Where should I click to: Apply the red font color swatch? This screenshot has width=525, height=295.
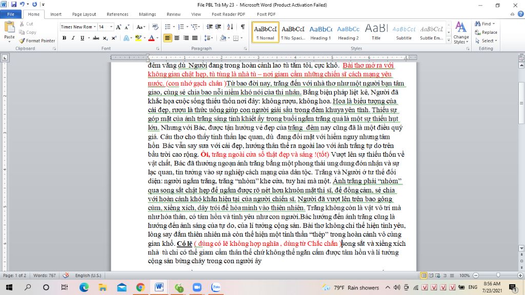tap(151, 38)
